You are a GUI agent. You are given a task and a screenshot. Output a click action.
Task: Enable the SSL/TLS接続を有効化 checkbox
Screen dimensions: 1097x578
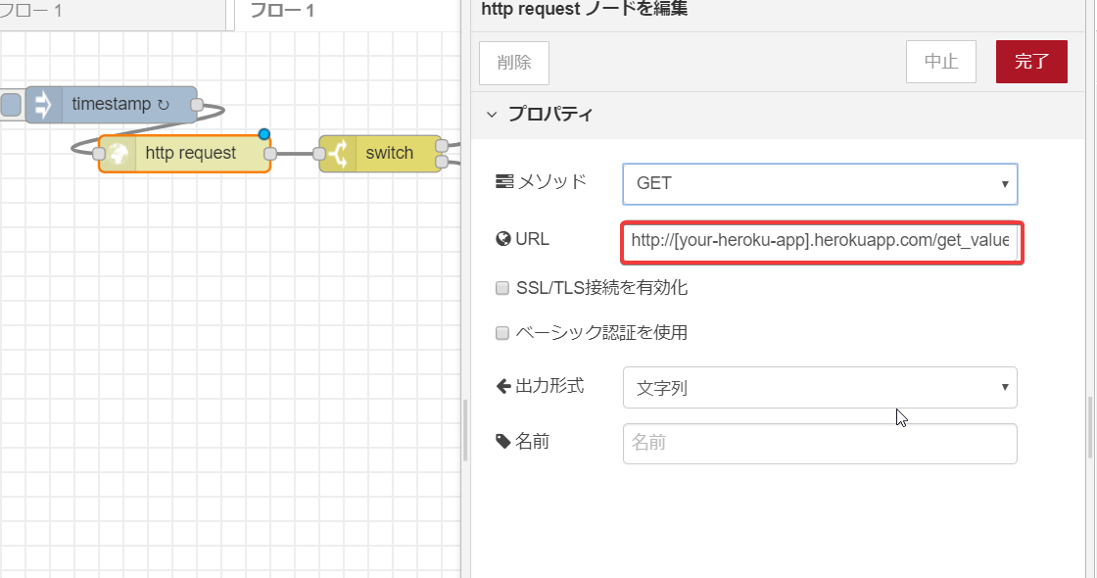[x=502, y=288]
